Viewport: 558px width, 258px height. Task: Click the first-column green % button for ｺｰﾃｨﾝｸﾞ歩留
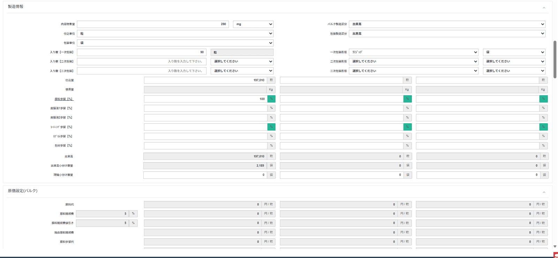pos(271,127)
